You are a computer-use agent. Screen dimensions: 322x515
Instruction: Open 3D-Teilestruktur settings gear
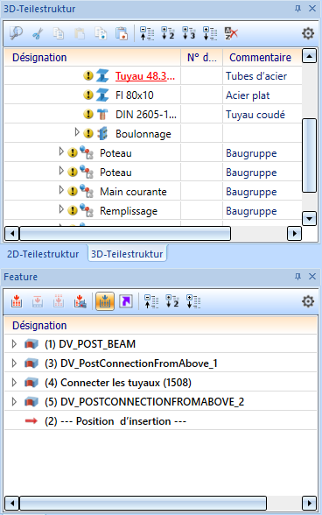(x=307, y=33)
